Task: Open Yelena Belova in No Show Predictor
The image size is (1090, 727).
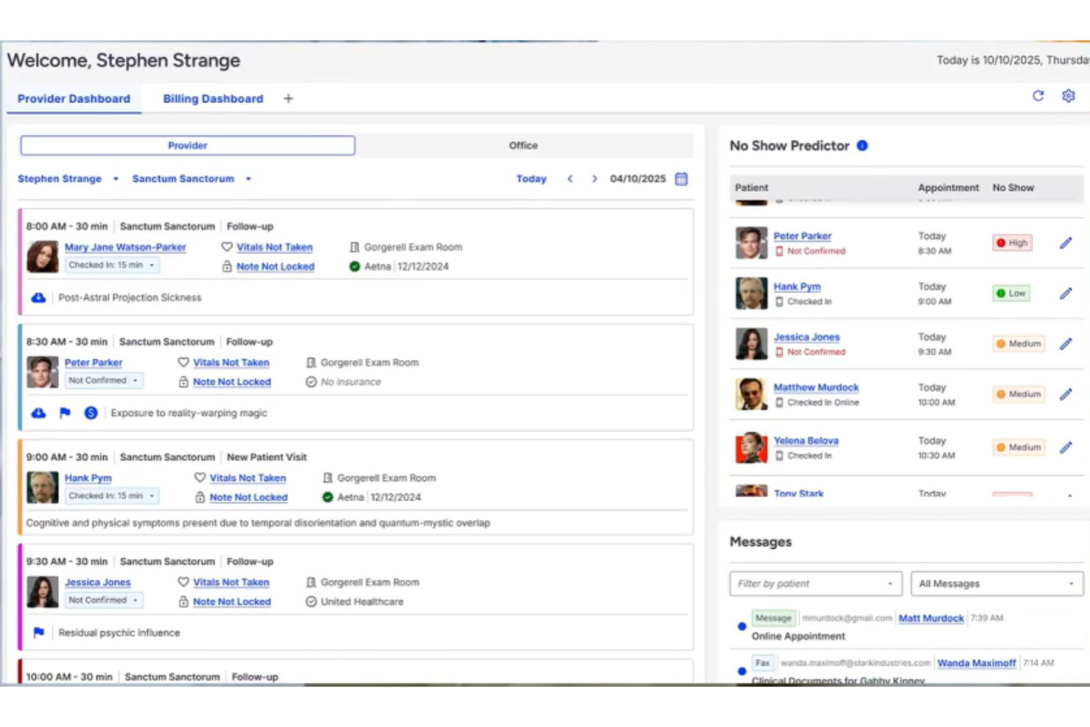Action: click(x=806, y=440)
